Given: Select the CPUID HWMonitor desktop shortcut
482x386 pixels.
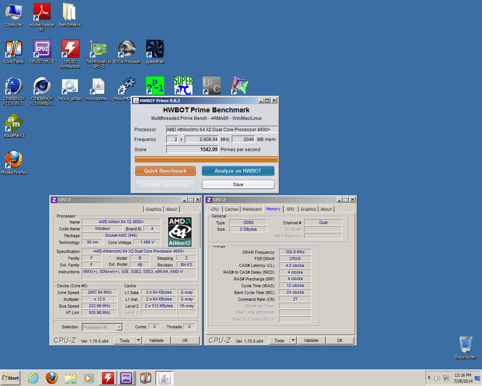Looking at the screenshot, I should point(70,54).
